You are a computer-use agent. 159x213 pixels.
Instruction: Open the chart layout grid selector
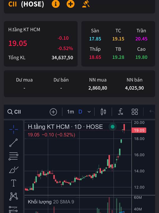(135, 112)
